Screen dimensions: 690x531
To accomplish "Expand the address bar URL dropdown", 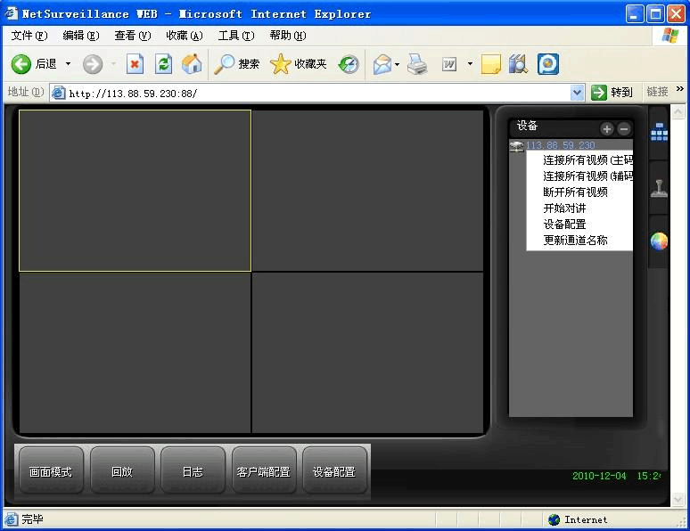I will (x=577, y=93).
